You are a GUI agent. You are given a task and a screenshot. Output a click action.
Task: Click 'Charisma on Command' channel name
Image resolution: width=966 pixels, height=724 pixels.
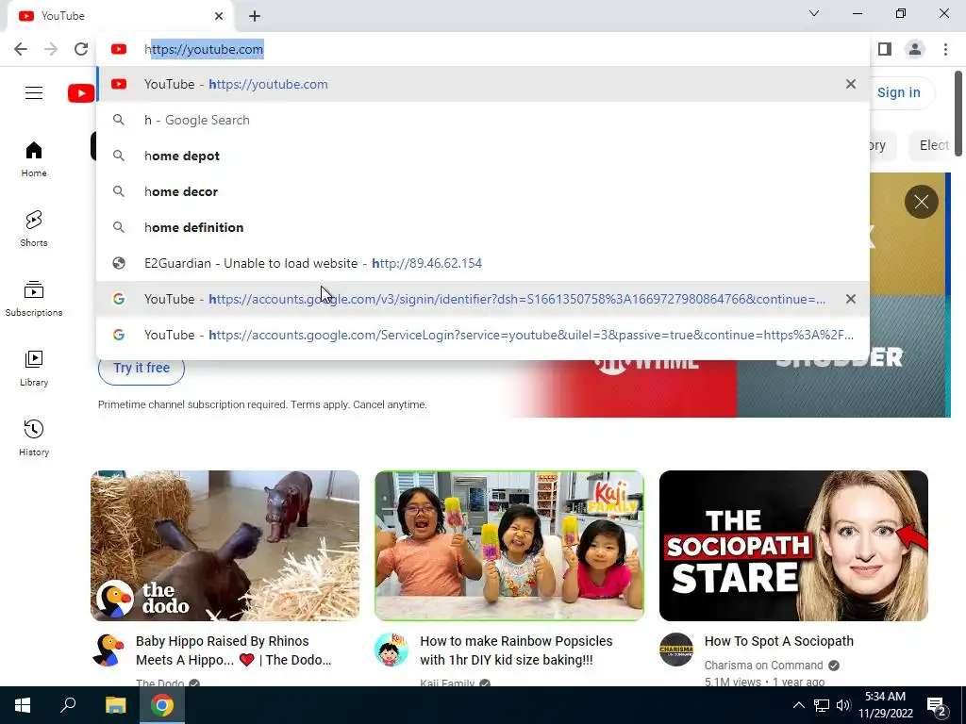764,666
